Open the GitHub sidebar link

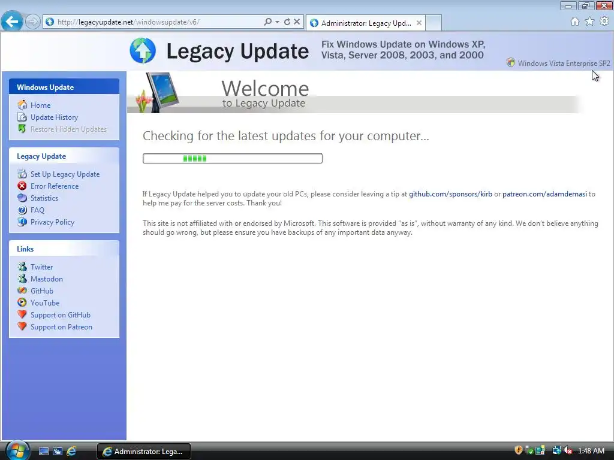pyautogui.click(x=42, y=291)
